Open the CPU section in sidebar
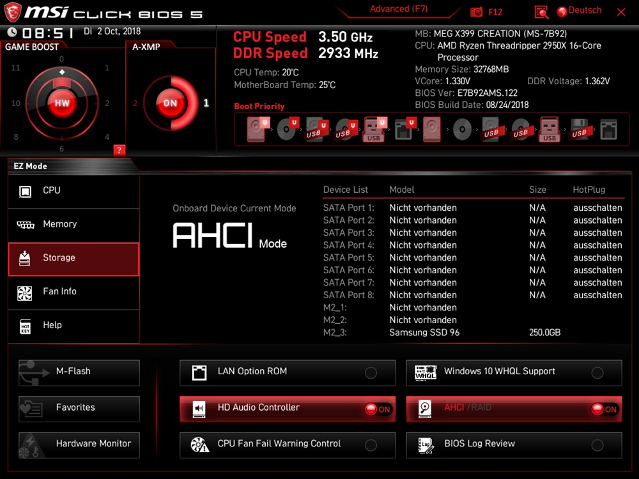639x479 pixels. point(73,191)
